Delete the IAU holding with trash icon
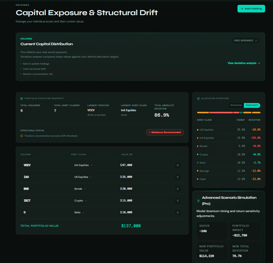Screen dimensions: 273x263 point(178,177)
